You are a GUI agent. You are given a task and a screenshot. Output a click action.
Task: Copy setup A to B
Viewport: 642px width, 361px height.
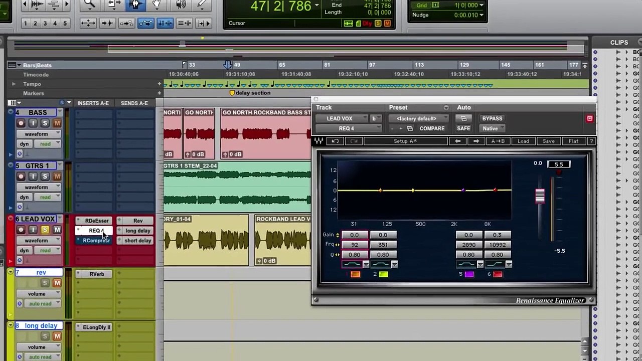coord(498,141)
